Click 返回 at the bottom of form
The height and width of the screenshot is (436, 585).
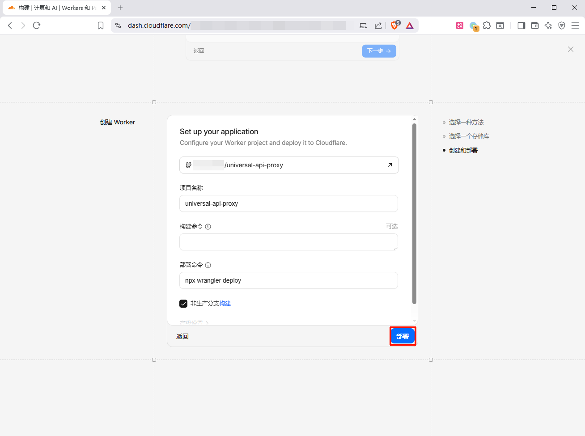[x=182, y=336]
